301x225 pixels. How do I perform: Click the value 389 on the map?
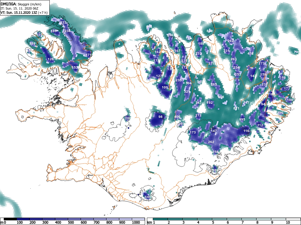pos(32,43)
